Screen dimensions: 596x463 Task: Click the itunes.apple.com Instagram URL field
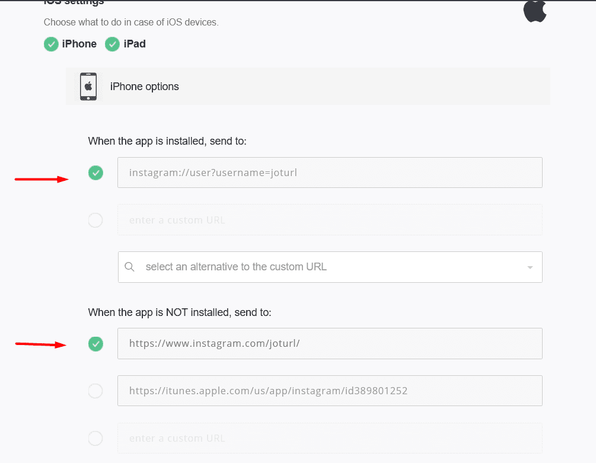pos(330,391)
